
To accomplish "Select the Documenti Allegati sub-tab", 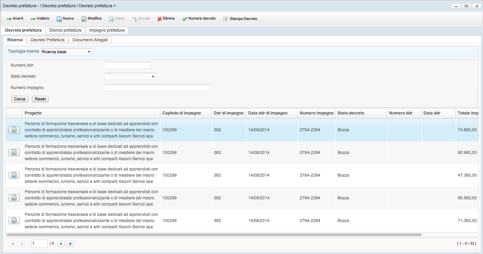I will [90, 40].
